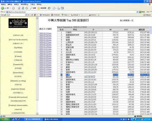
Task: Click the highlighted rank 18 cell
Action: coord(61,75)
